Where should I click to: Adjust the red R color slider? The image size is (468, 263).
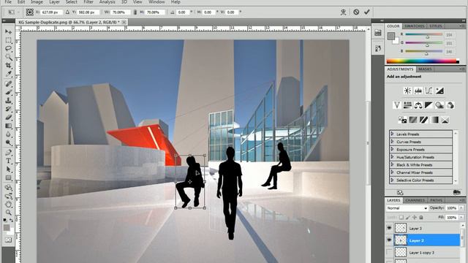pyautogui.click(x=427, y=37)
